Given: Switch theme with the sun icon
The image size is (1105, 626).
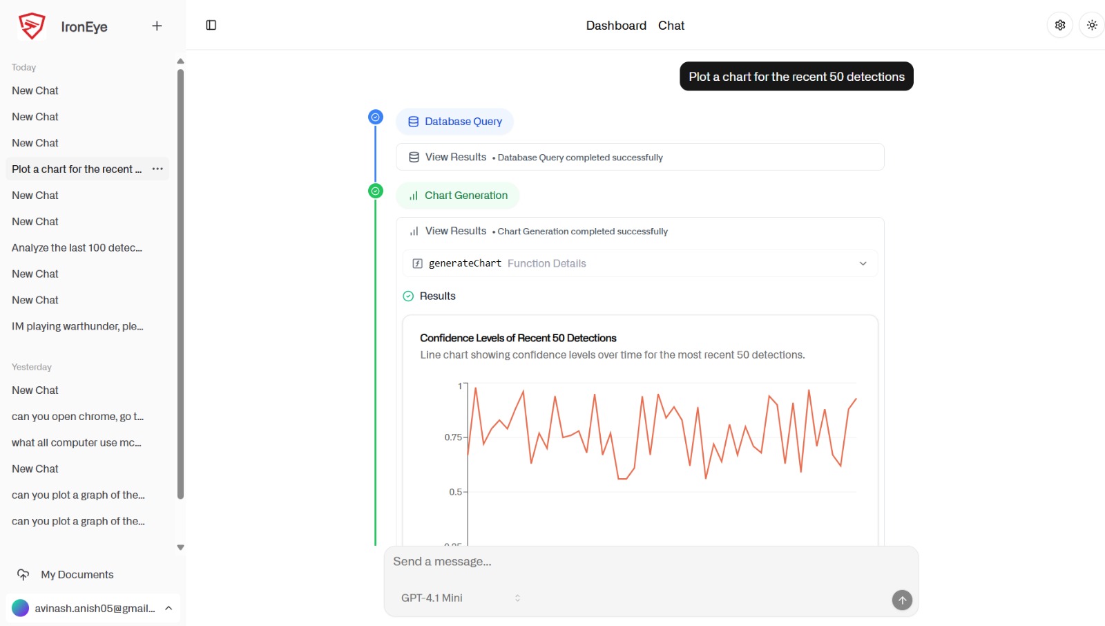Looking at the screenshot, I should click(1092, 25).
